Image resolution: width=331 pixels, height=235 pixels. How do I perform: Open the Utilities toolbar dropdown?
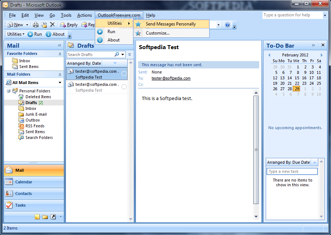(16, 34)
